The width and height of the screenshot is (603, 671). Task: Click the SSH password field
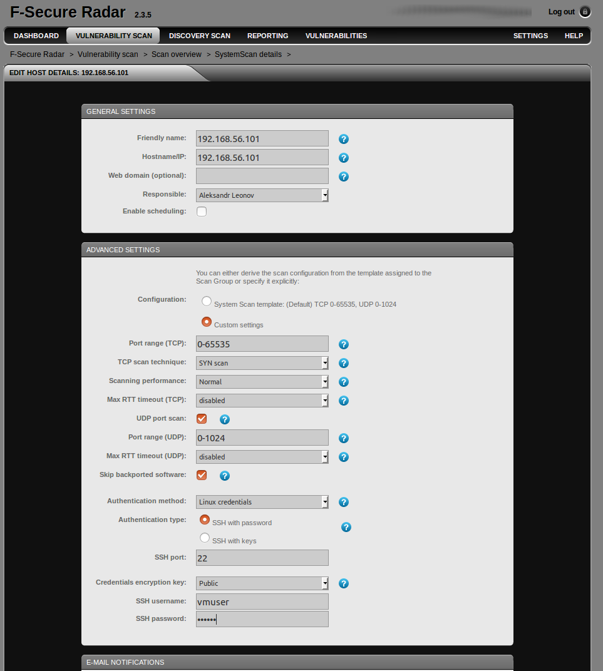tap(262, 619)
